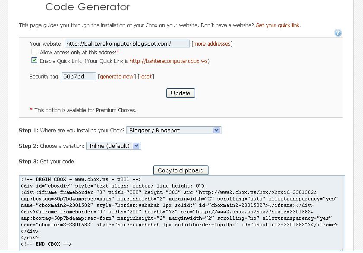
Task: Click the 'Step 1:' label text
Action: point(28,131)
